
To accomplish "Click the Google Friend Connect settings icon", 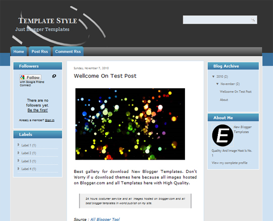I will click(x=54, y=76).
